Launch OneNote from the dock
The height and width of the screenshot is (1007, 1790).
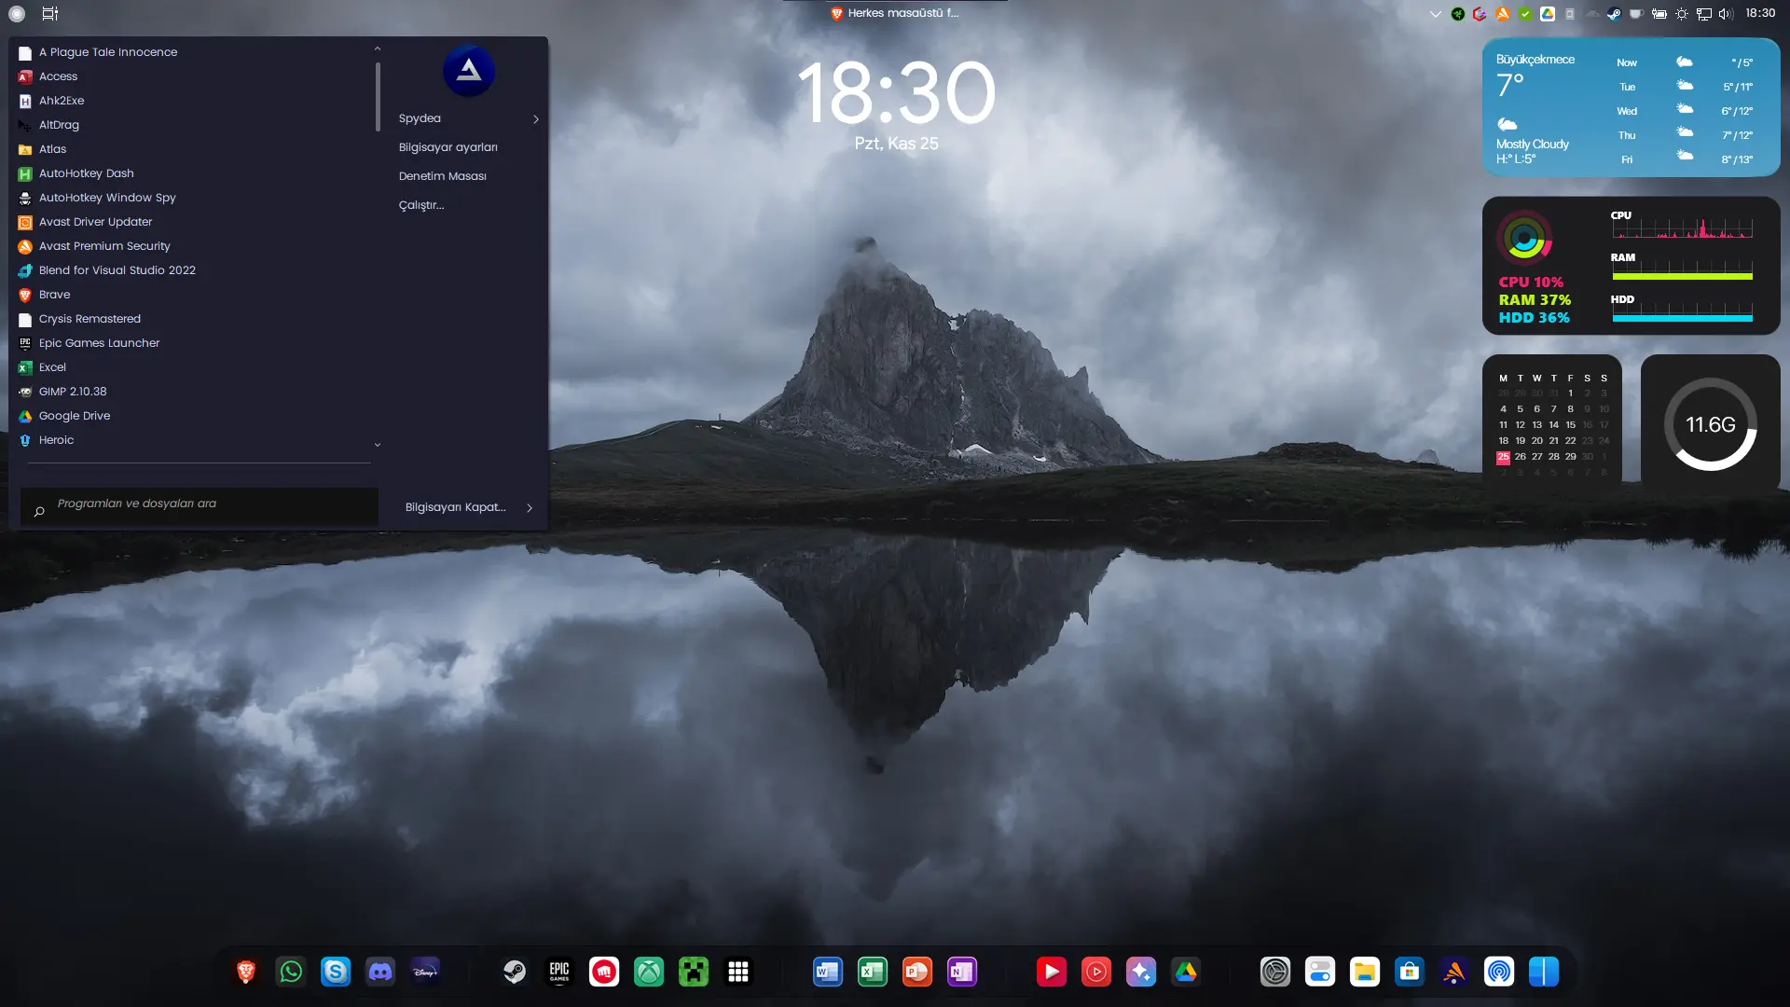(962, 972)
